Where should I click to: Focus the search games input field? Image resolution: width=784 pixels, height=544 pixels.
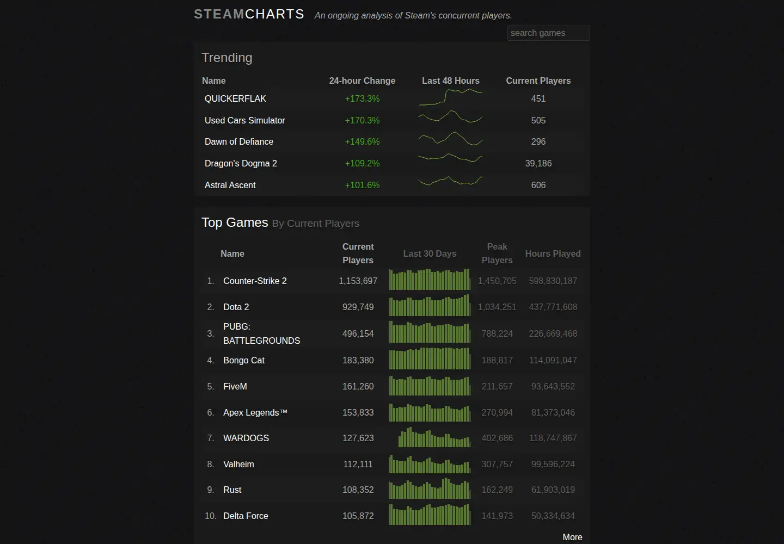tap(549, 33)
